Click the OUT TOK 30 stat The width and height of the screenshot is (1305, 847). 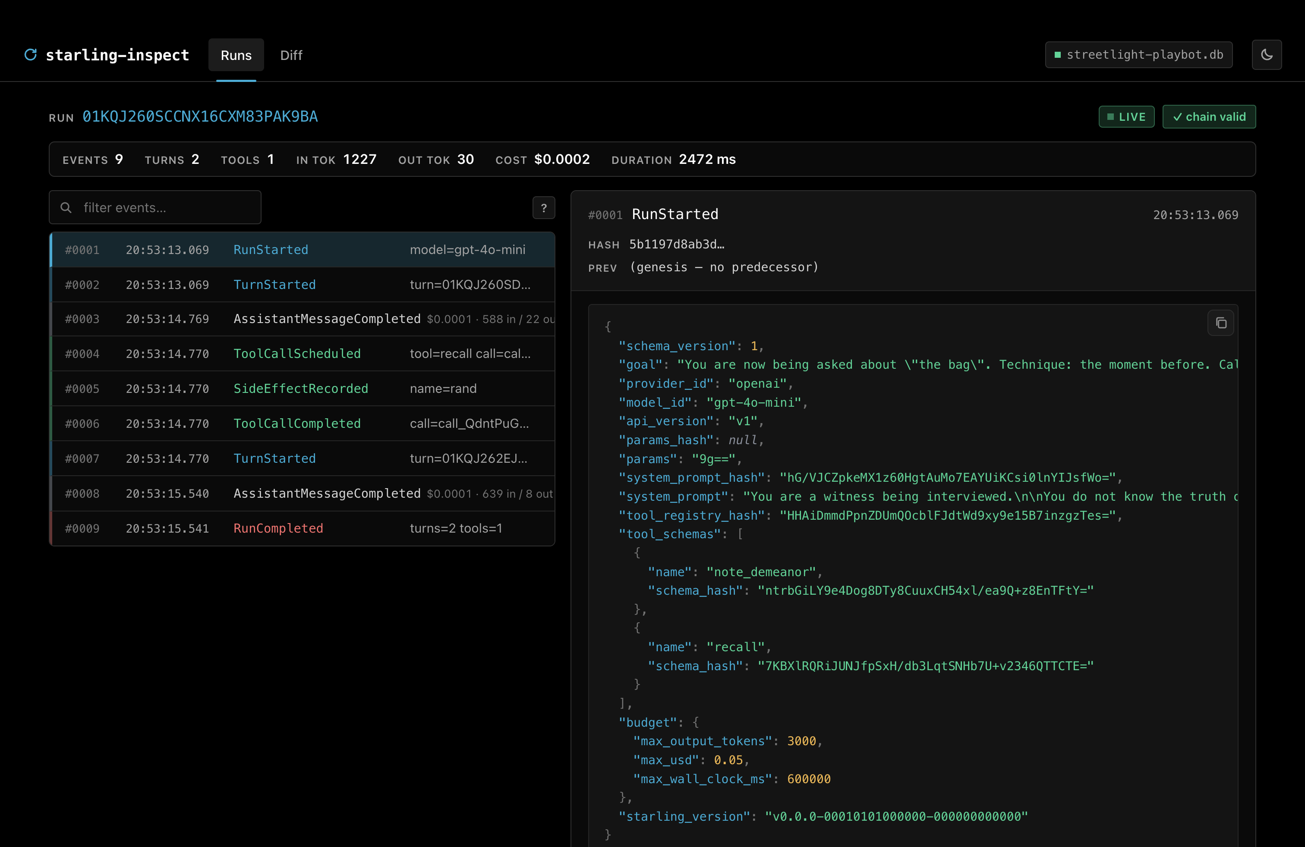click(x=436, y=160)
